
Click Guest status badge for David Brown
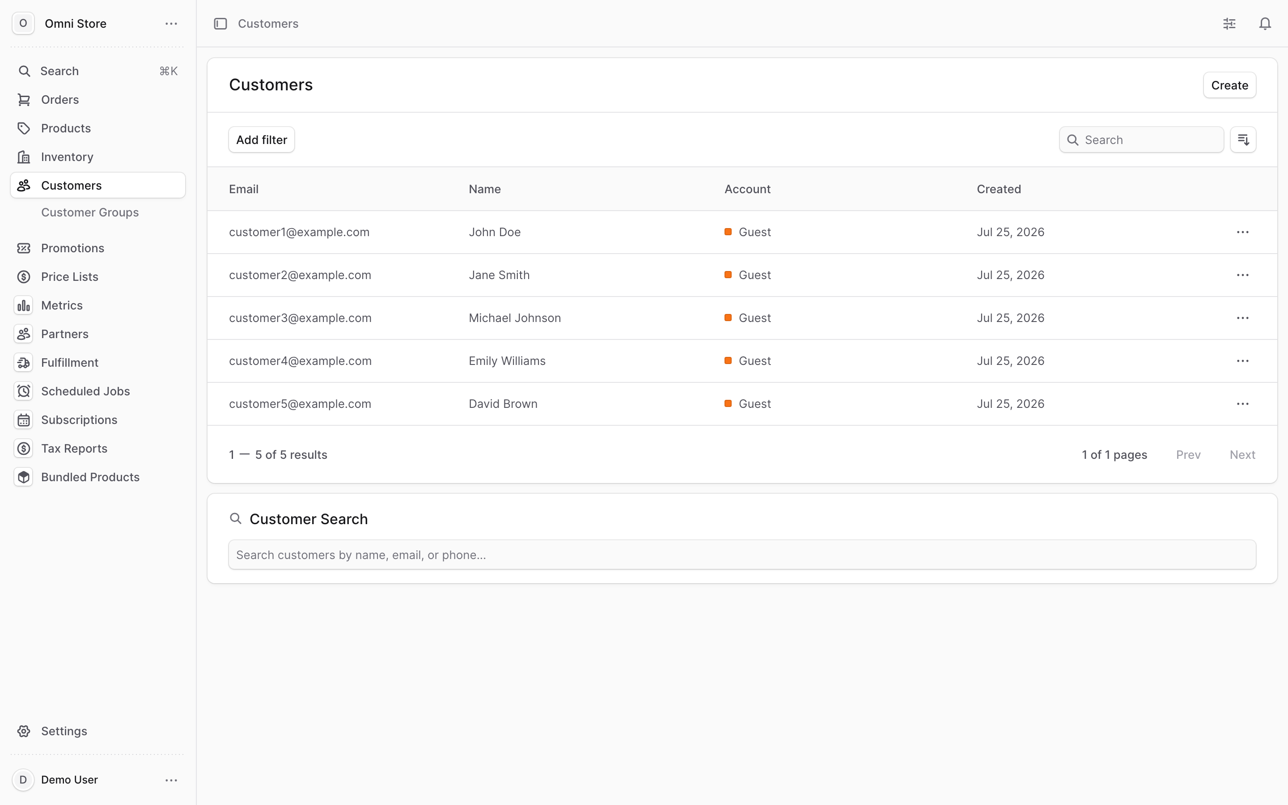coord(748,404)
